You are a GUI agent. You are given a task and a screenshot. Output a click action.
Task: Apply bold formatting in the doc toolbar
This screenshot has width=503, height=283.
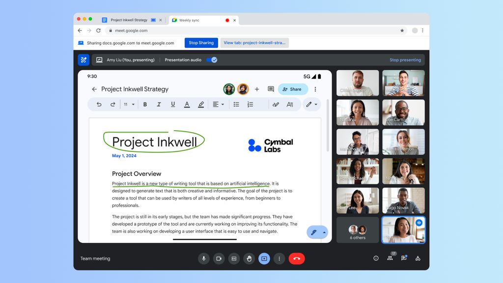145,104
